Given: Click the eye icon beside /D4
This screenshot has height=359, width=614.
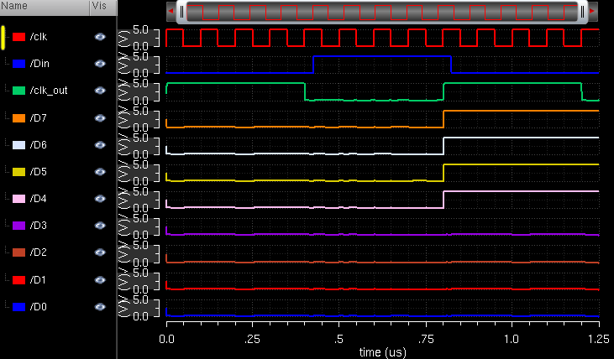Looking at the screenshot, I should (100, 199).
